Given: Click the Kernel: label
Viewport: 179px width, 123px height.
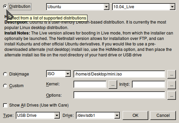Looking at the screenshot, I should (53, 84).
